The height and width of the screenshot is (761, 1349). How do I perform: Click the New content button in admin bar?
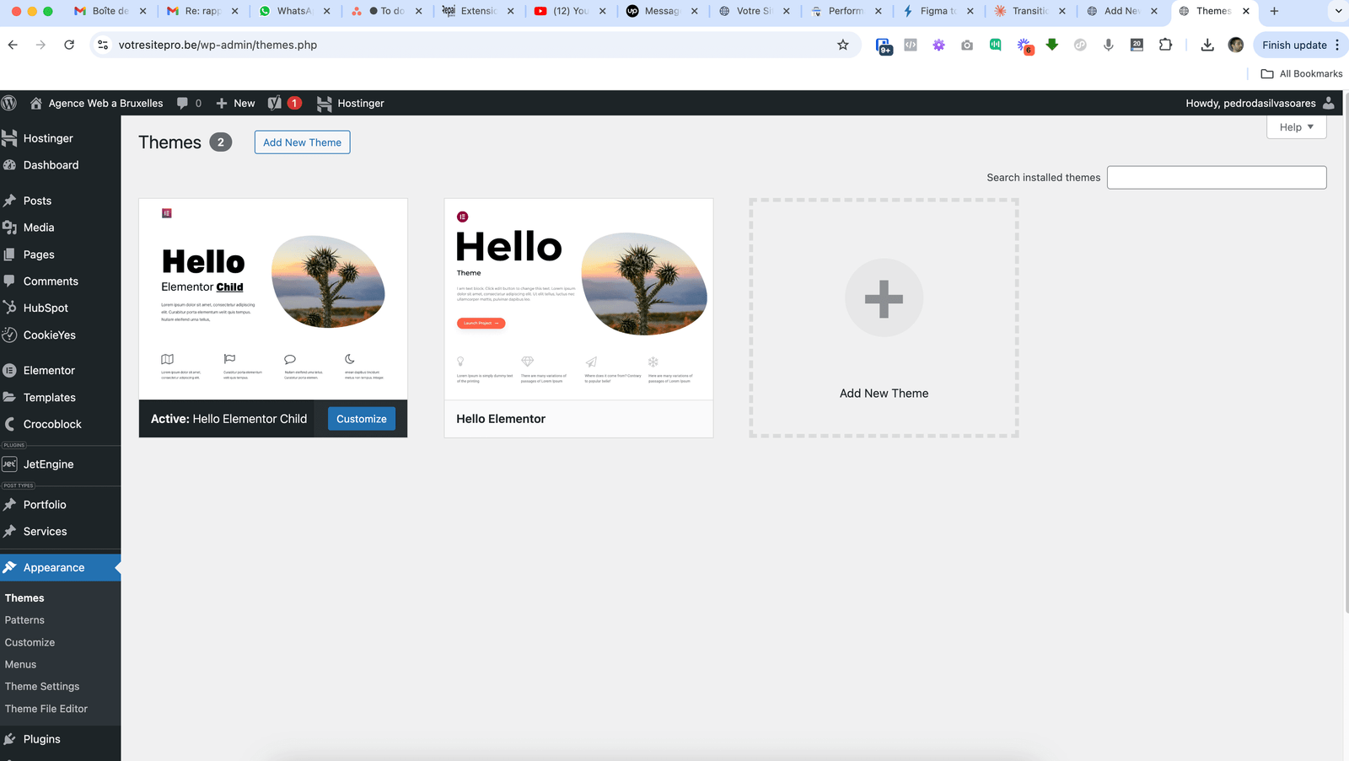235,103
